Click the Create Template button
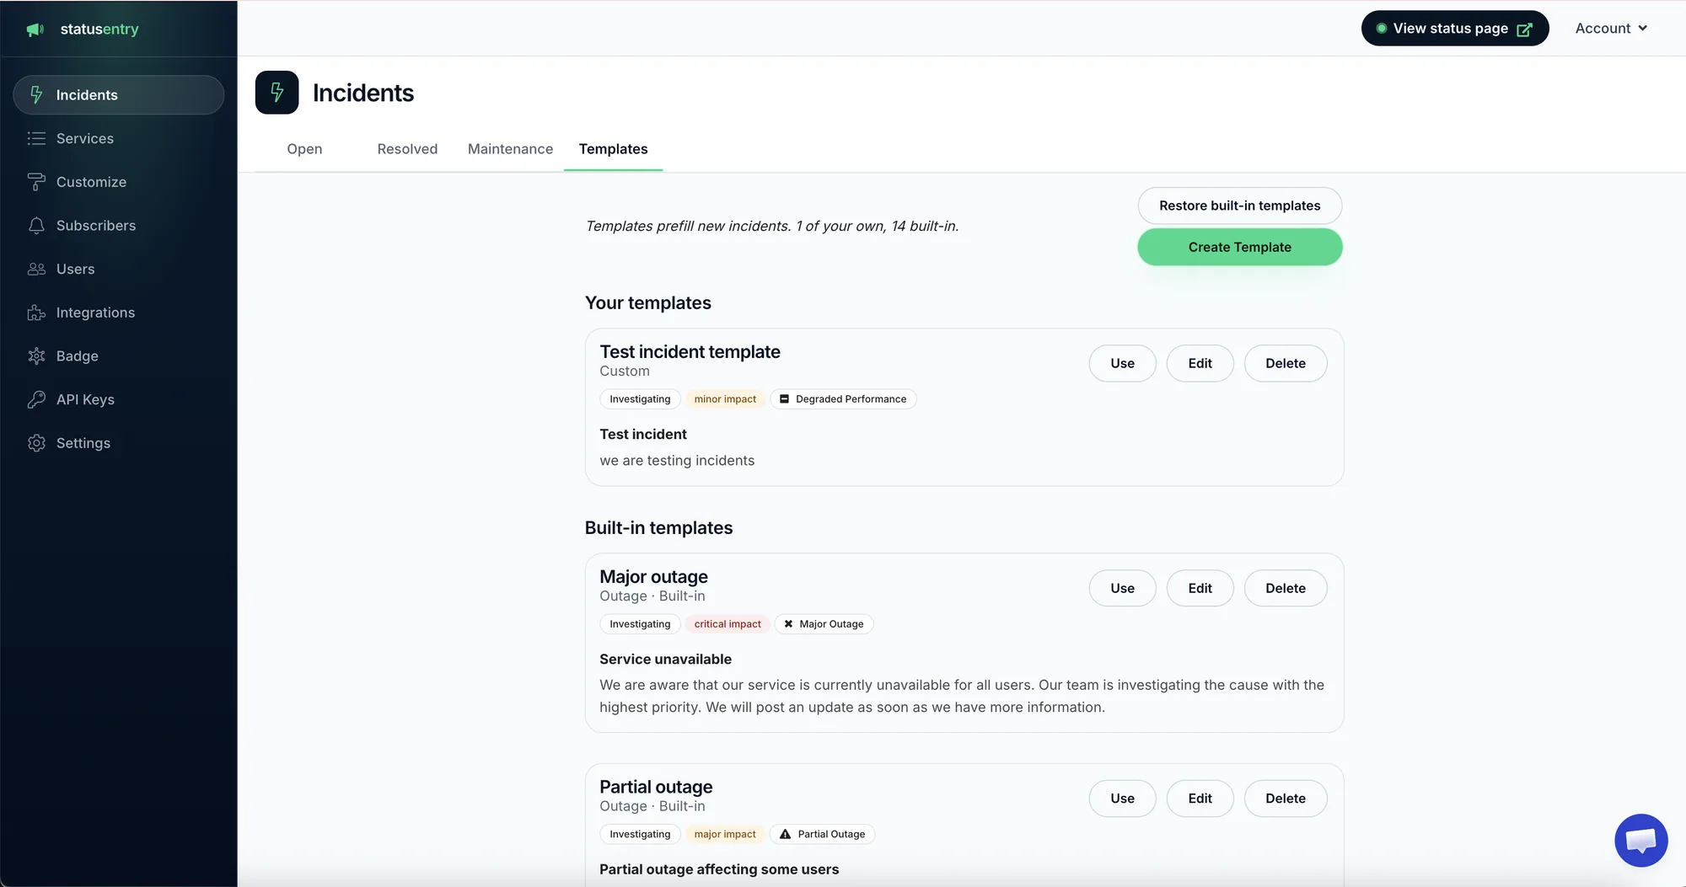The height and width of the screenshot is (887, 1686). coord(1239,247)
